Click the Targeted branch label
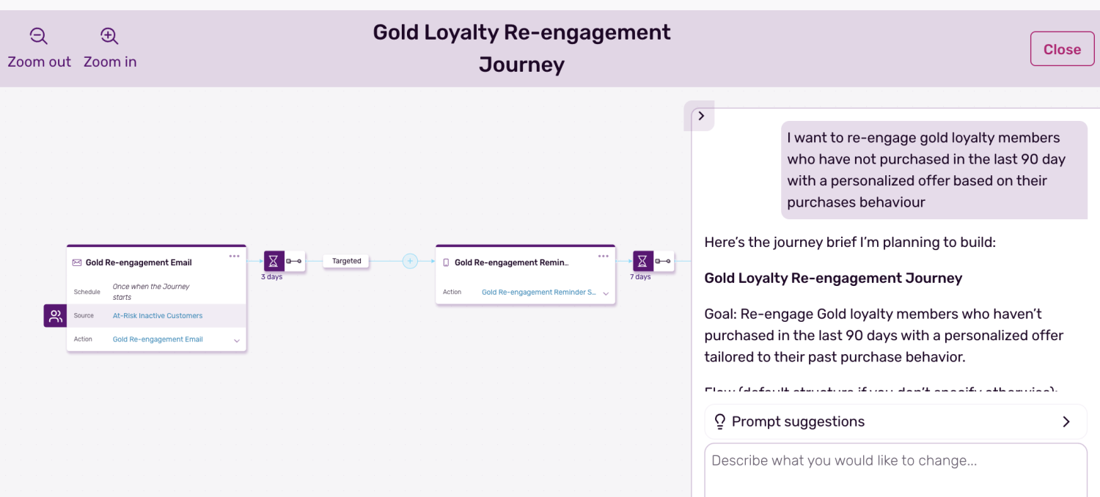This screenshot has width=1100, height=497. pyautogui.click(x=347, y=261)
